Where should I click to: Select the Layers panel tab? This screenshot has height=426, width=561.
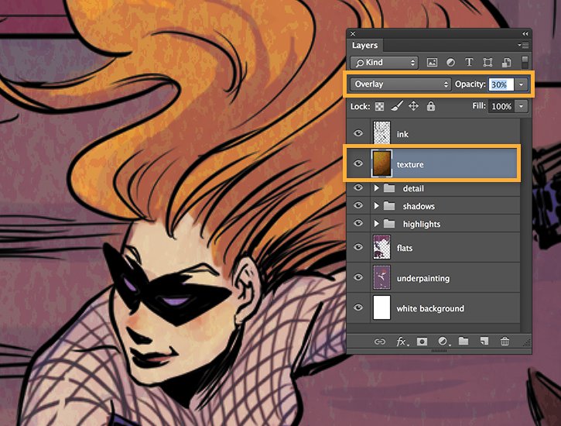365,46
